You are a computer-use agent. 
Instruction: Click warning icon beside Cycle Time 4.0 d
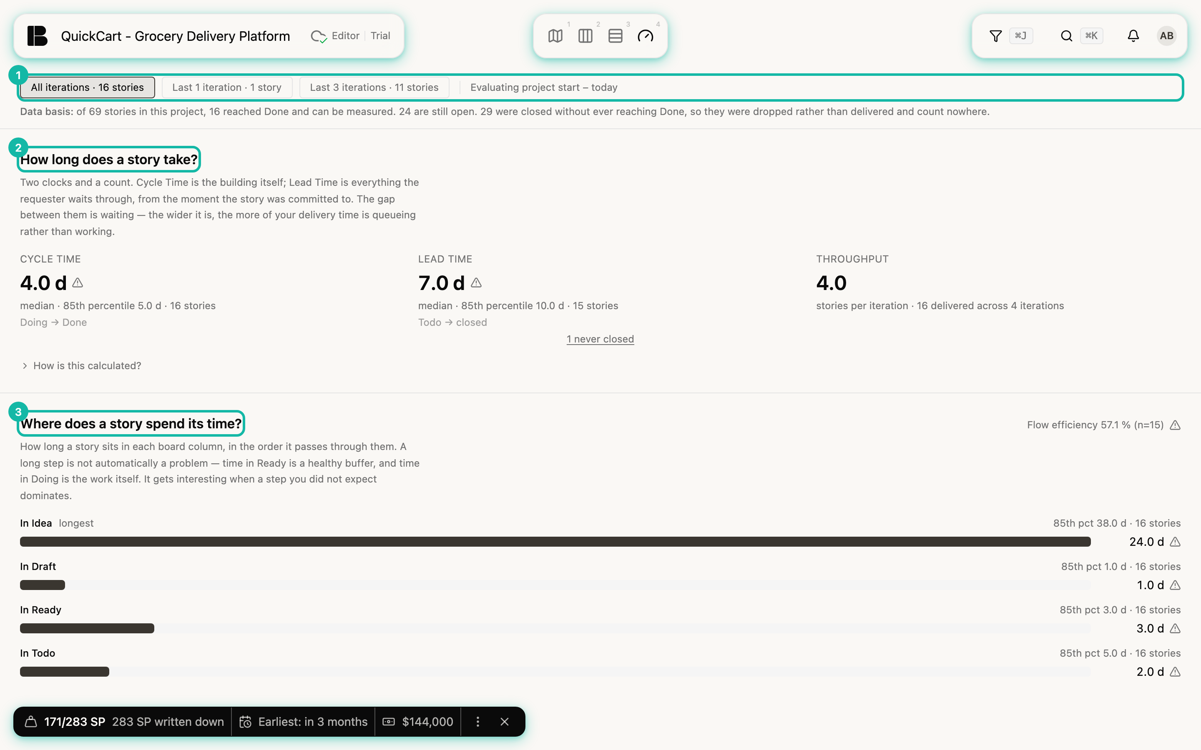(78, 283)
